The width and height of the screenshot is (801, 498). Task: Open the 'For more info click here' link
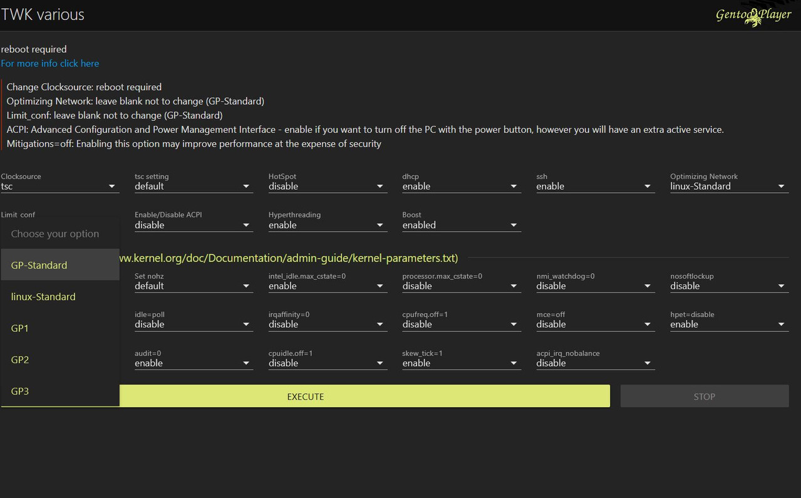(x=50, y=63)
